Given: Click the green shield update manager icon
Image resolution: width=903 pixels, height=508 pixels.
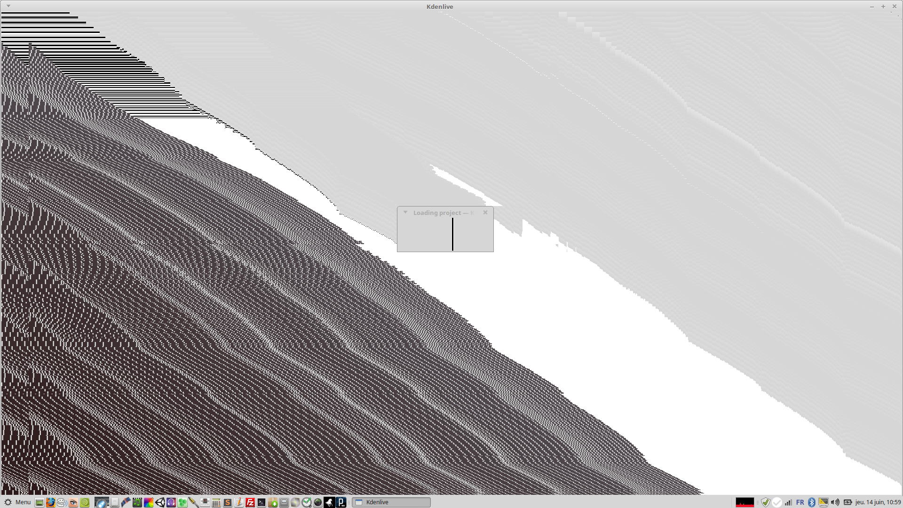Looking at the screenshot, I should click(766, 502).
